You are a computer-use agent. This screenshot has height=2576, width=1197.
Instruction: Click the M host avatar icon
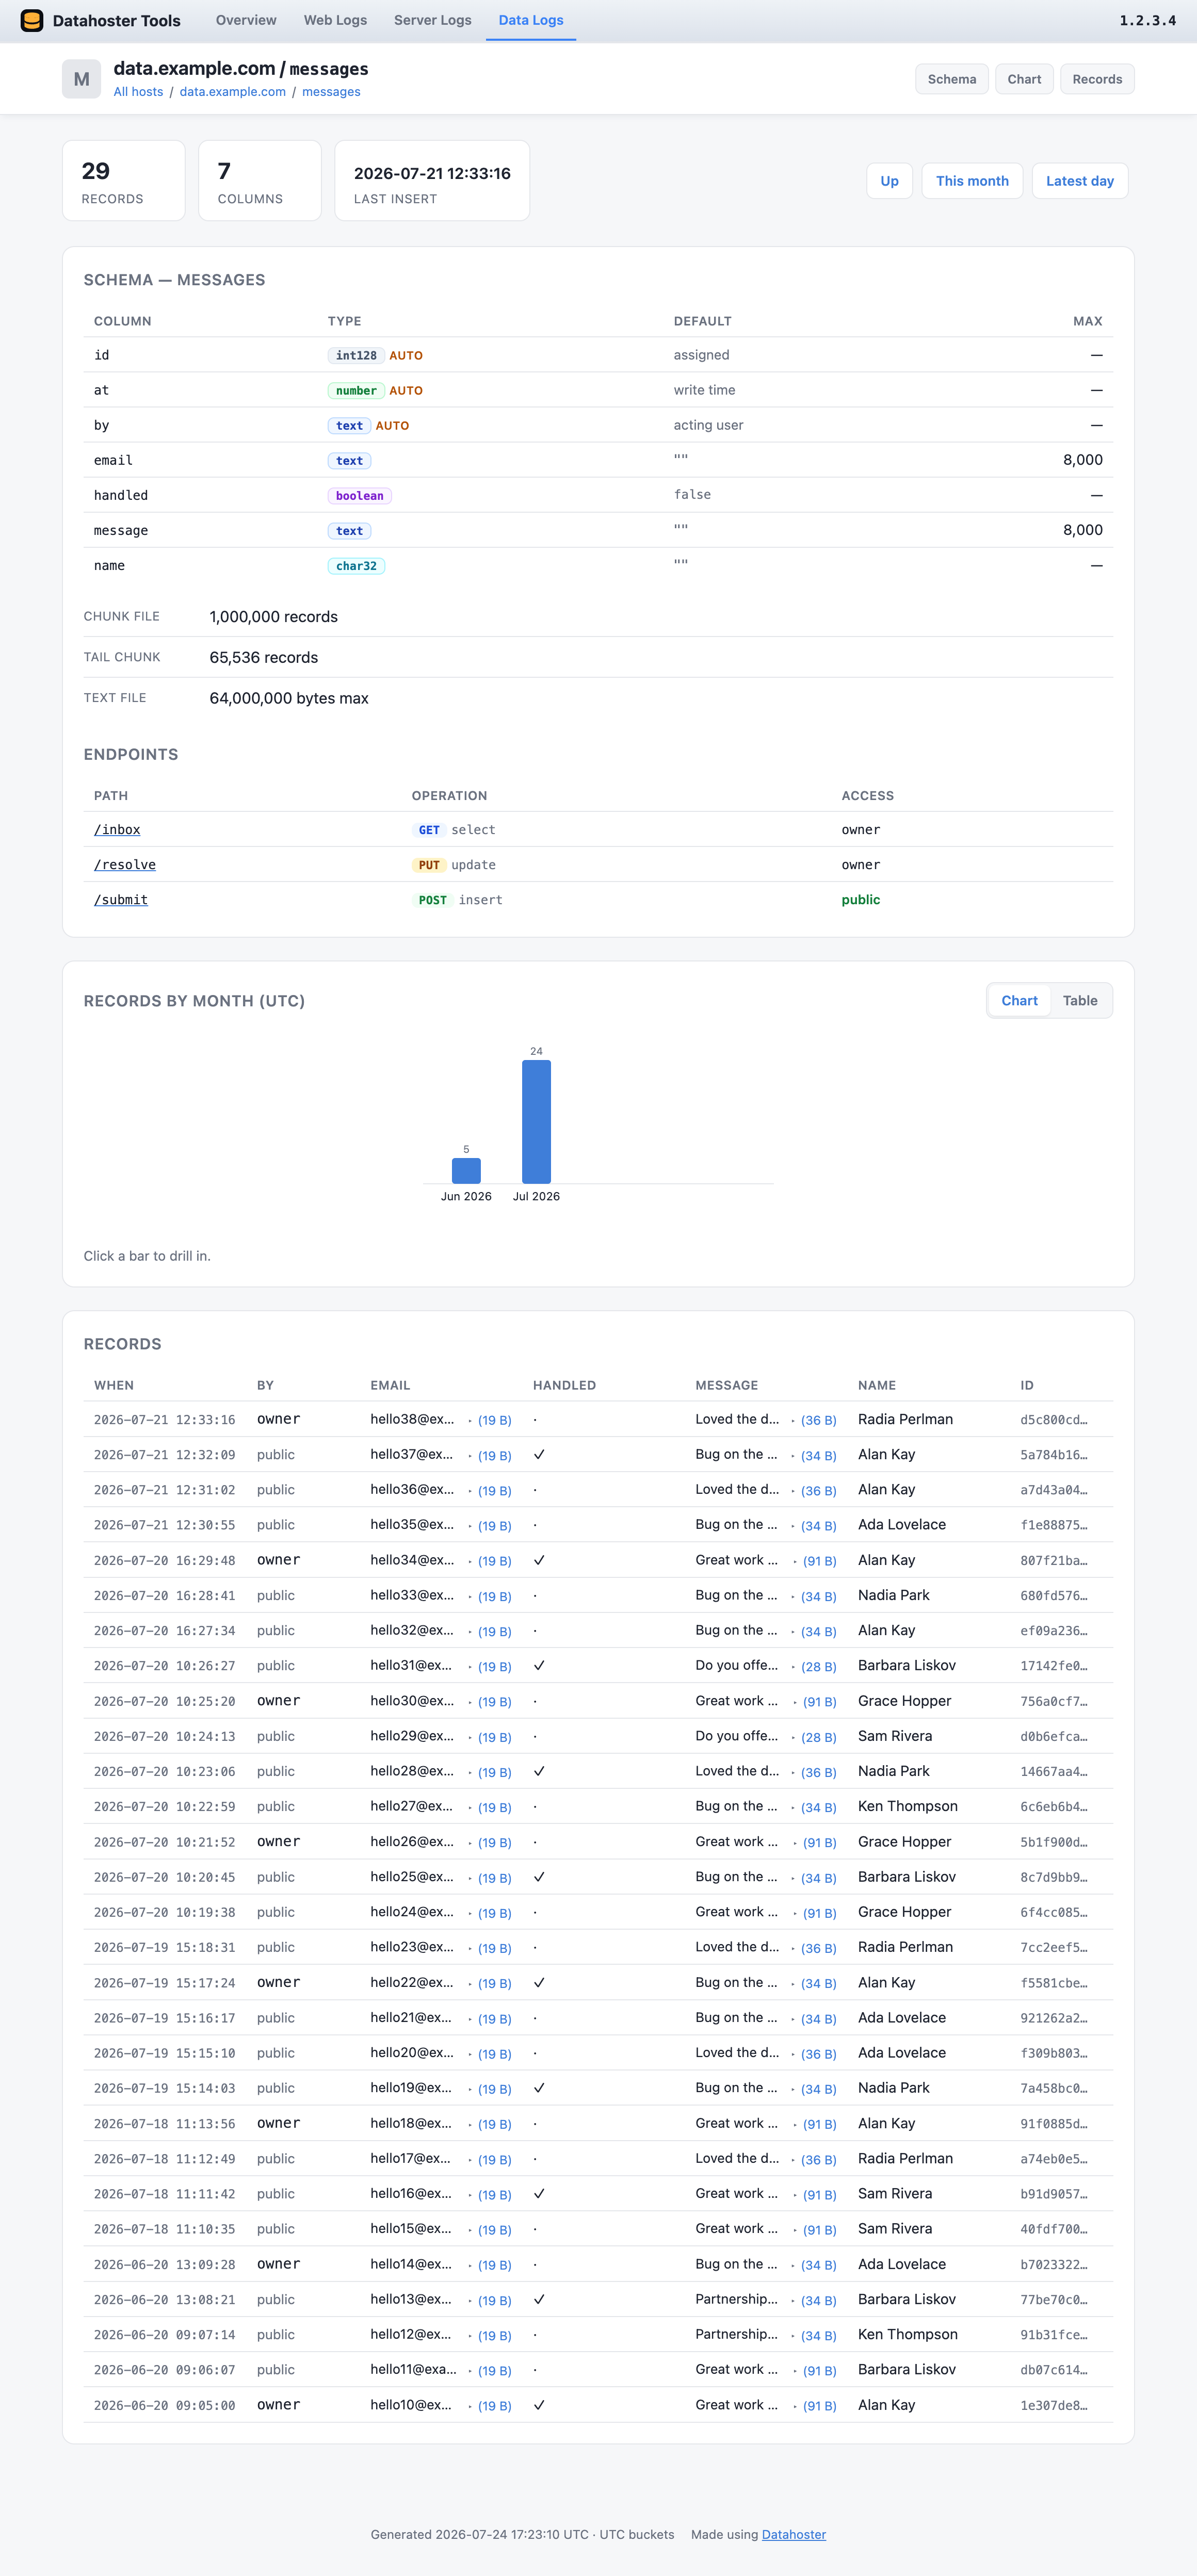(81, 79)
